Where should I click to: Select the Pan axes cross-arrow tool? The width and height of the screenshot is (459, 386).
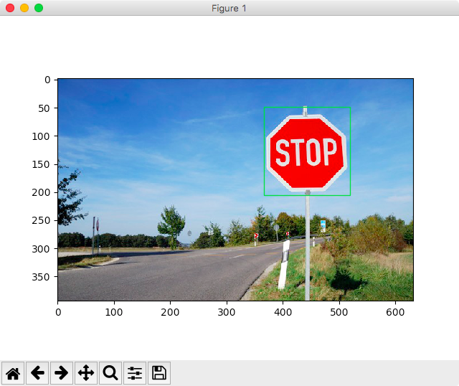click(x=86, y=373)
